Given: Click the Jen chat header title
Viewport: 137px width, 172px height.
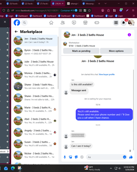Looking at the screenshot, I should coord(88,35).
